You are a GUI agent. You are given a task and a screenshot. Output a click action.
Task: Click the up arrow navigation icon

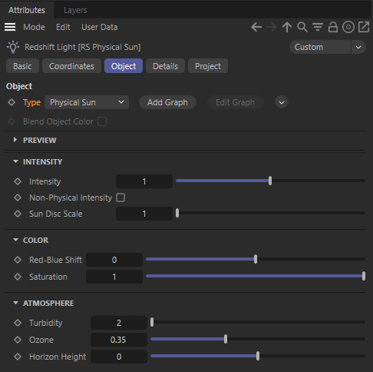(287, 27)
